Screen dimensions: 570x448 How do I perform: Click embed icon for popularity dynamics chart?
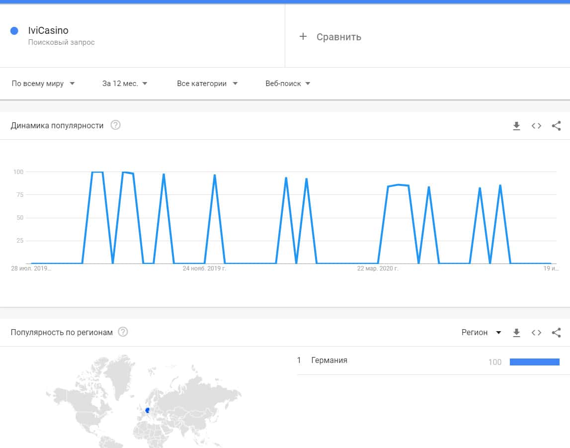point(536,126)
